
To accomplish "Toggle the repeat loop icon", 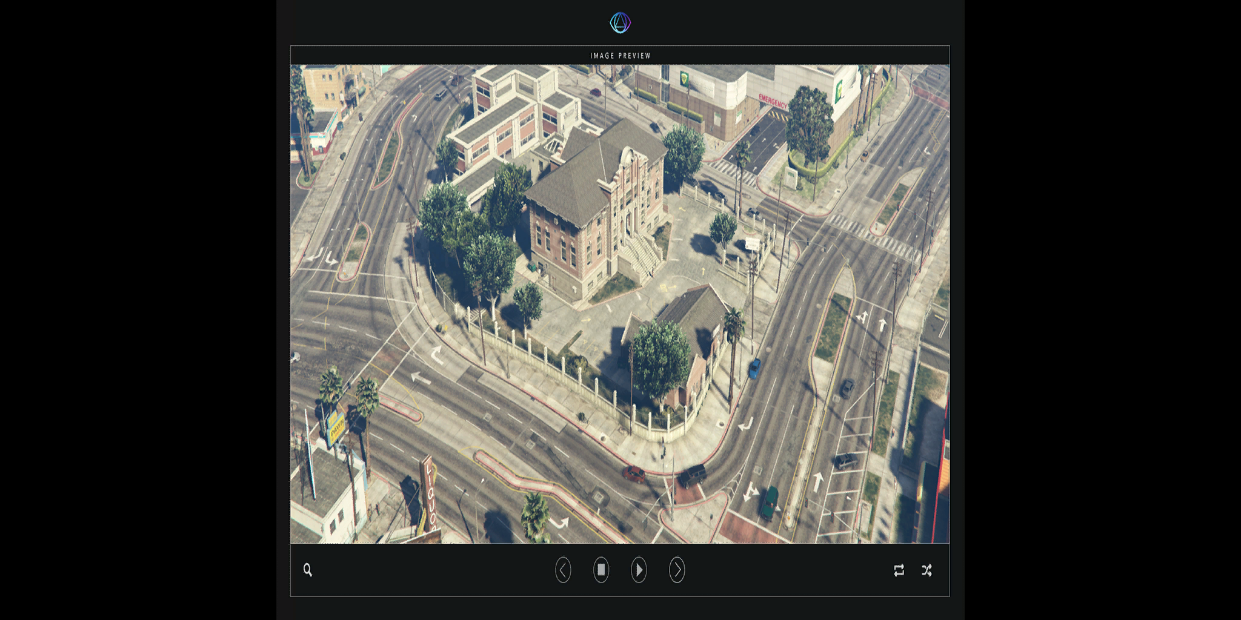I will pyautogui.click(x=899, y=570).
